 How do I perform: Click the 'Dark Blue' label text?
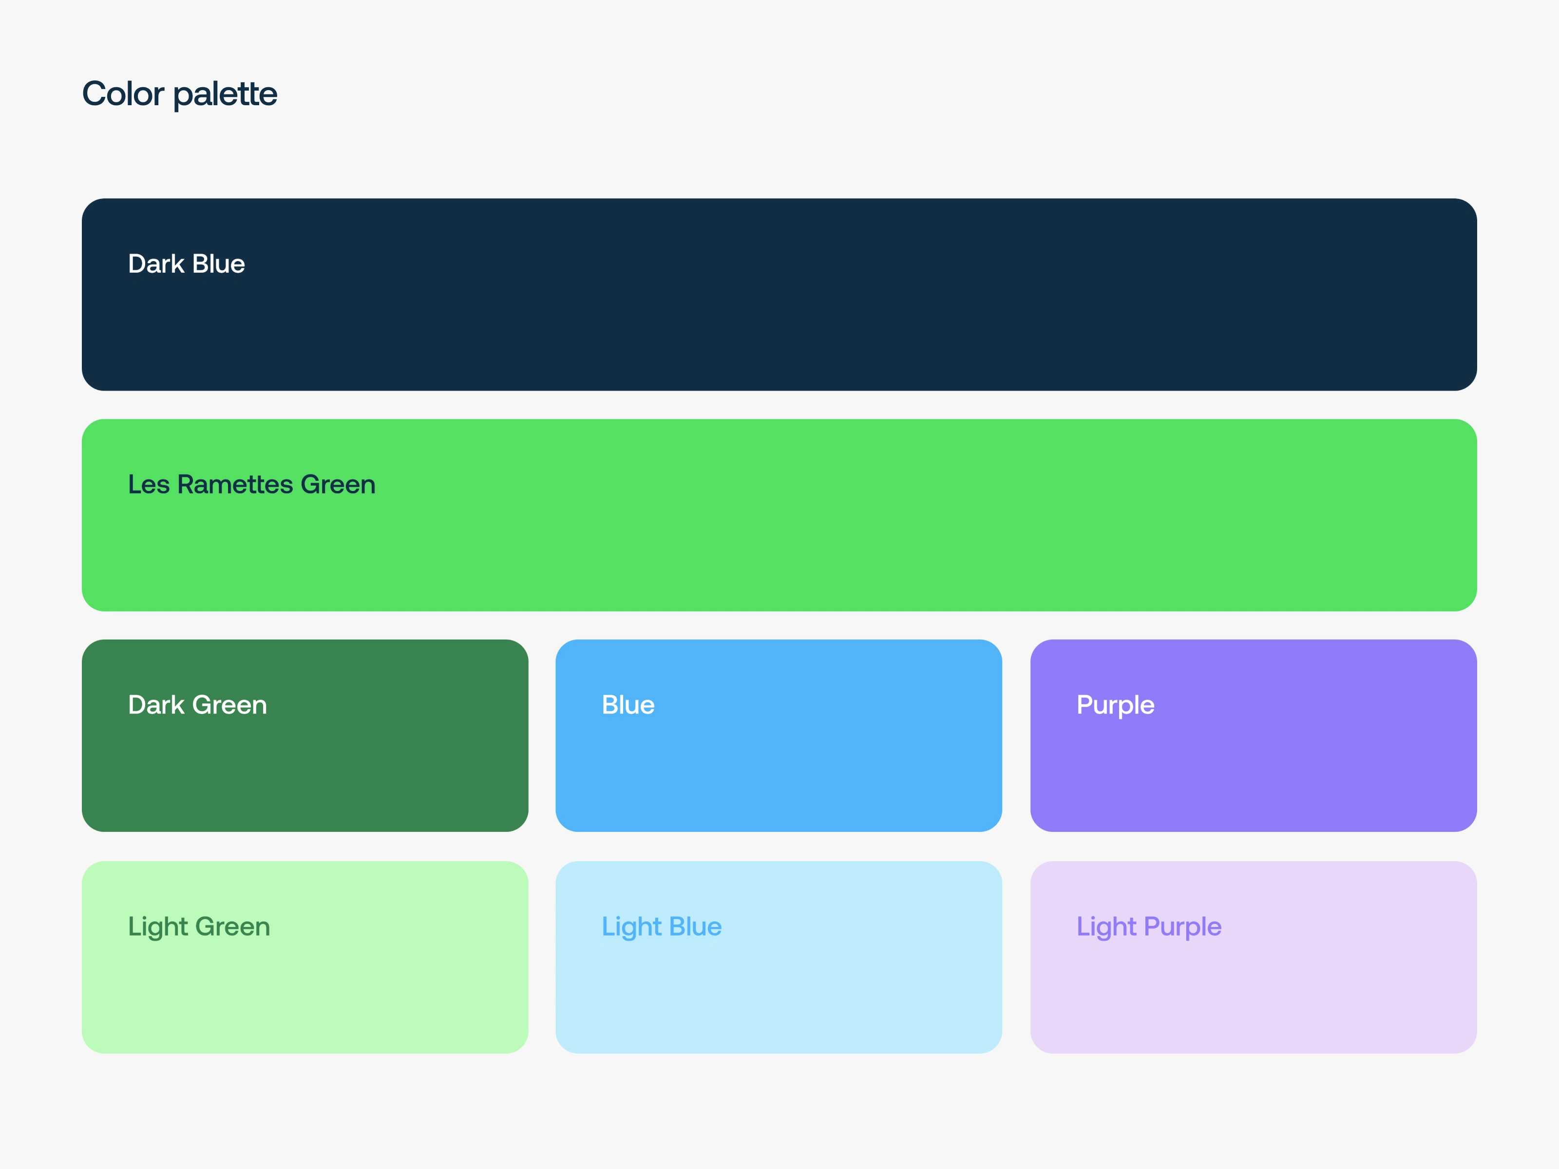pos(187,264)
